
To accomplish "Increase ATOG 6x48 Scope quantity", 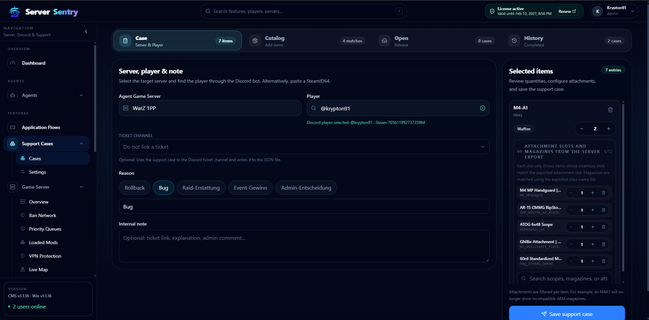I will point(593,227).
